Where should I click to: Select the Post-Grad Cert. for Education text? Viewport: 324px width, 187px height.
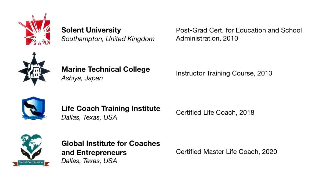pyautogui.click(x=239, y=34)
